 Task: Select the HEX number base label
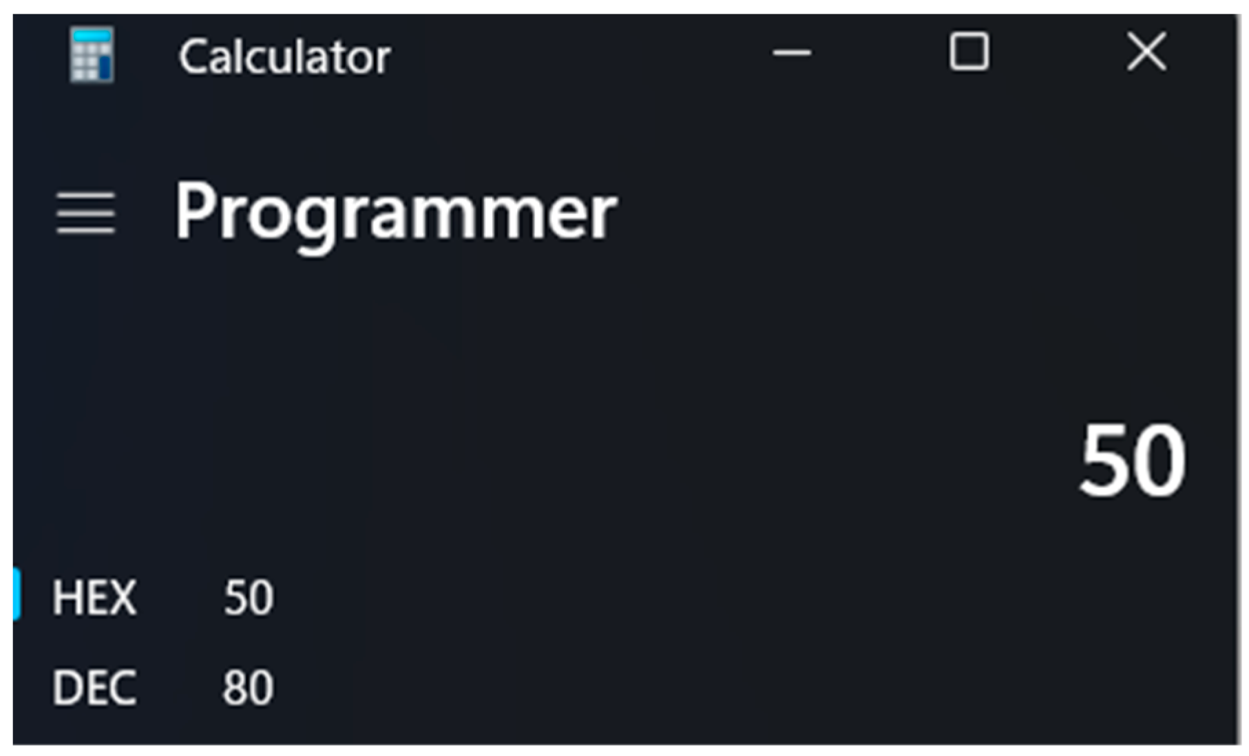tap(94, 597)
